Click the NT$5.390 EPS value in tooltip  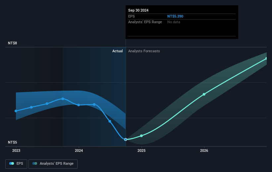point(175,16)
